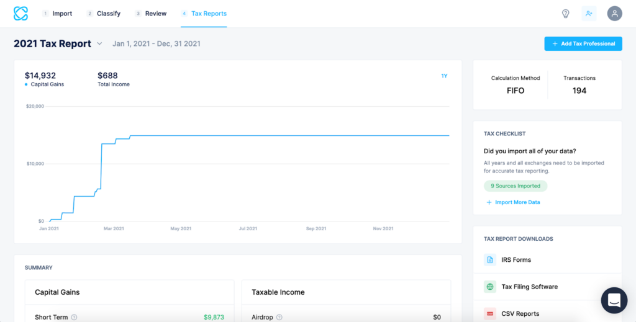Click the IRS Forms document icon

click(x=490, y=259)
